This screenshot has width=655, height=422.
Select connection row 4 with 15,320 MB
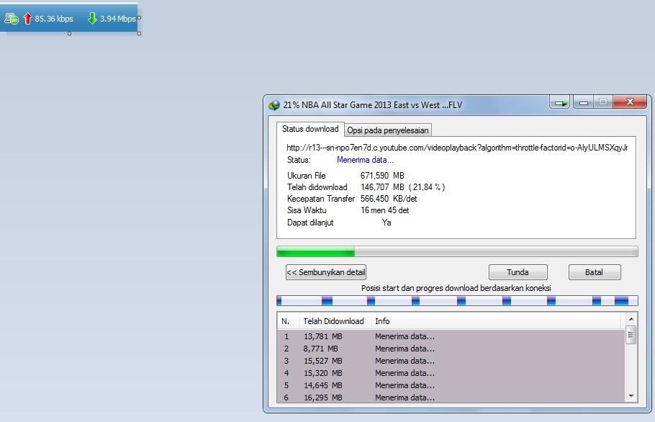point(451,373)
